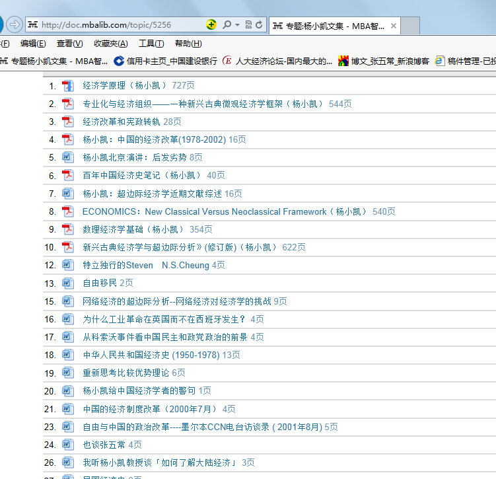The height and width of the screenshot is (479, 496).
Task: Click the magnifier search icon in address bar
Action: pyautogui.click(x=227, y=24)
